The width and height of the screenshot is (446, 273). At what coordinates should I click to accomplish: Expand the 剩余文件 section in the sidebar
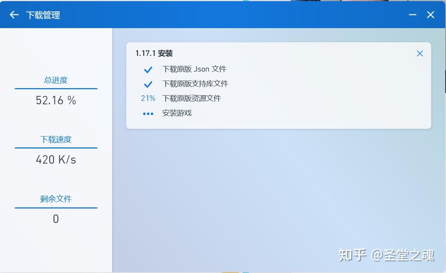[55, 199]
